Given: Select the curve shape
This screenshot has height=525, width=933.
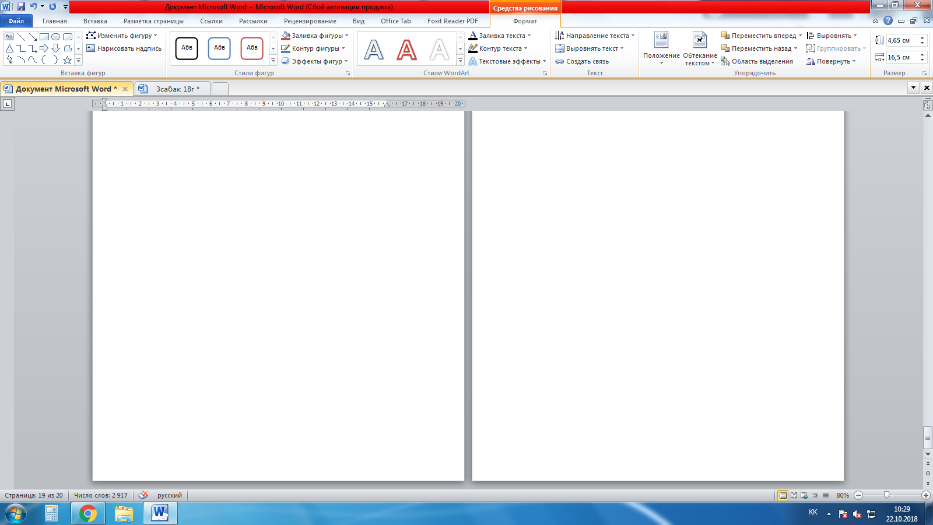Looking at the screenshot, I should [33, 60].
